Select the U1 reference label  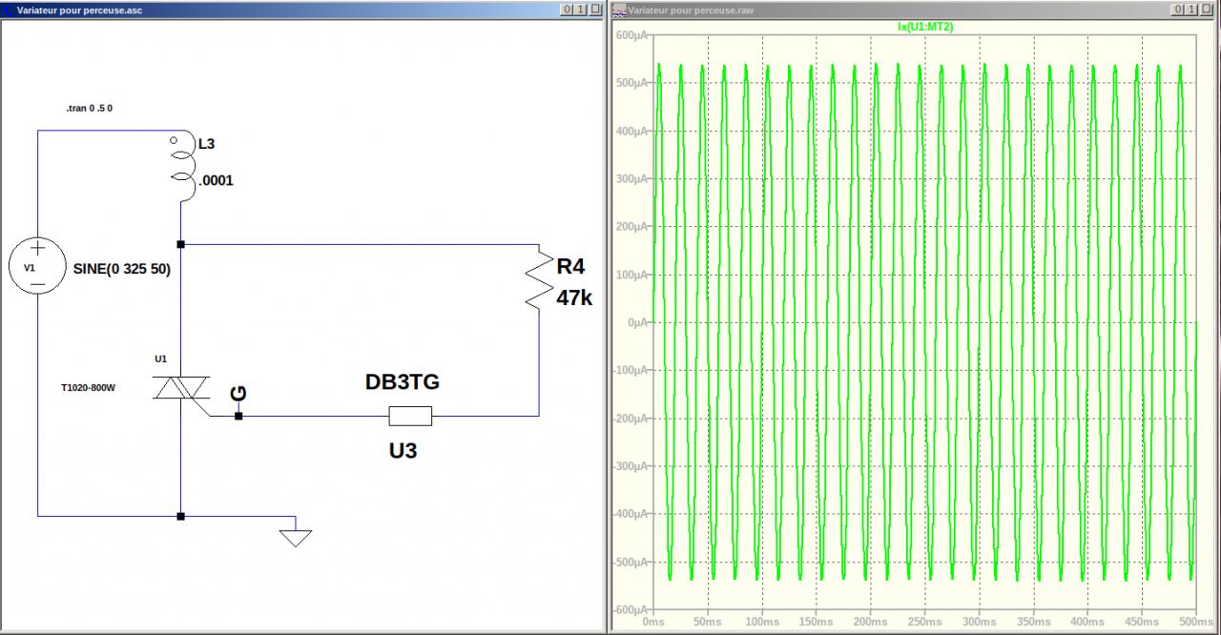(x=161, y=358)
